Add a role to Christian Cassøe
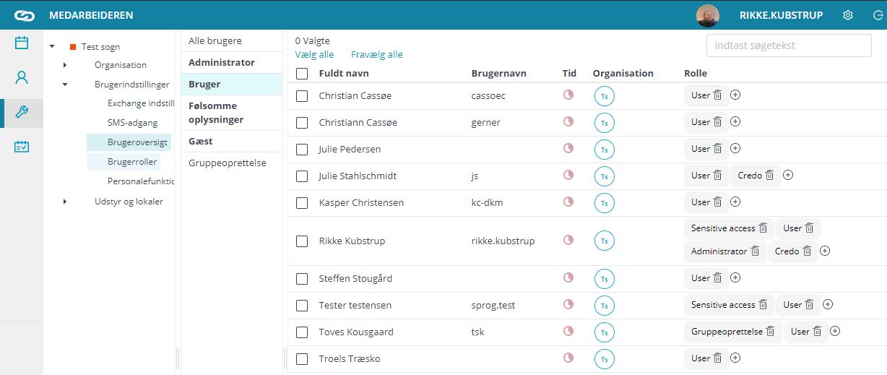Viewport: 887px width, 375px height. [x=735, y=95]
